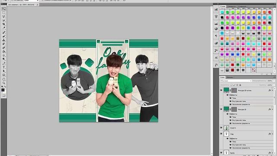The height and width of the screenshot is (156, 277).
Task: Select the Quick Selection tool
Action: point(4,20)
